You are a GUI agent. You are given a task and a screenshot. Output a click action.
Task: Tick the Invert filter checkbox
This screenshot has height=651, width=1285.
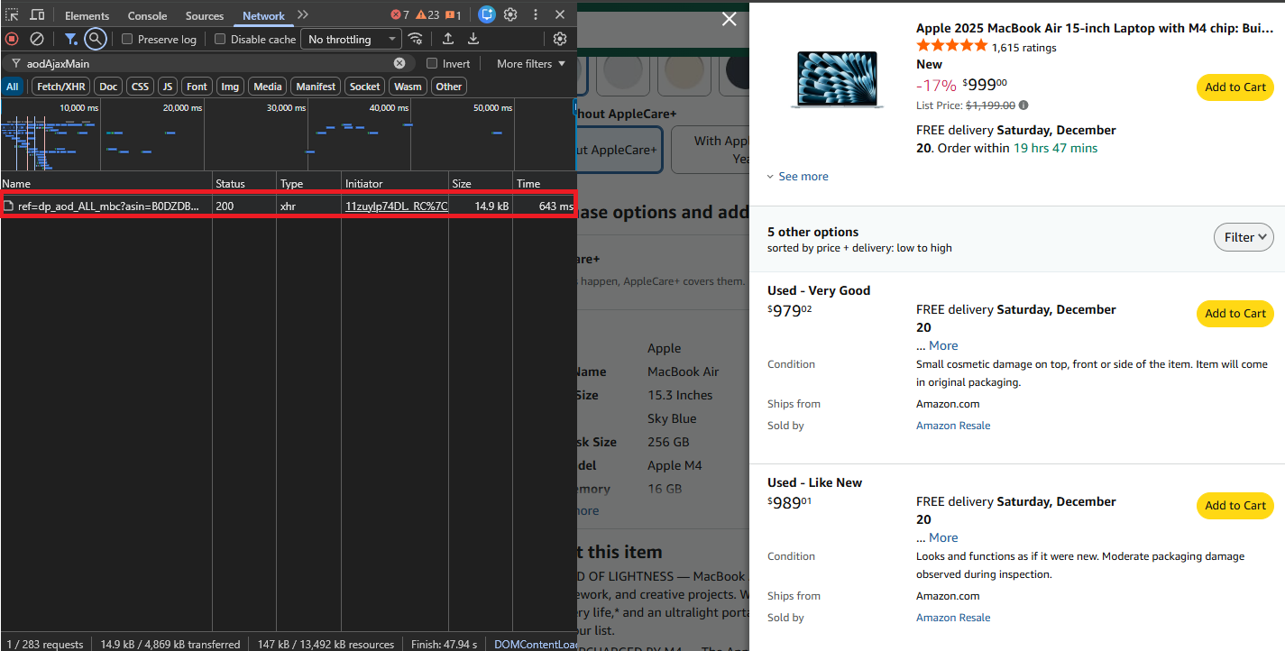(432, 64)
